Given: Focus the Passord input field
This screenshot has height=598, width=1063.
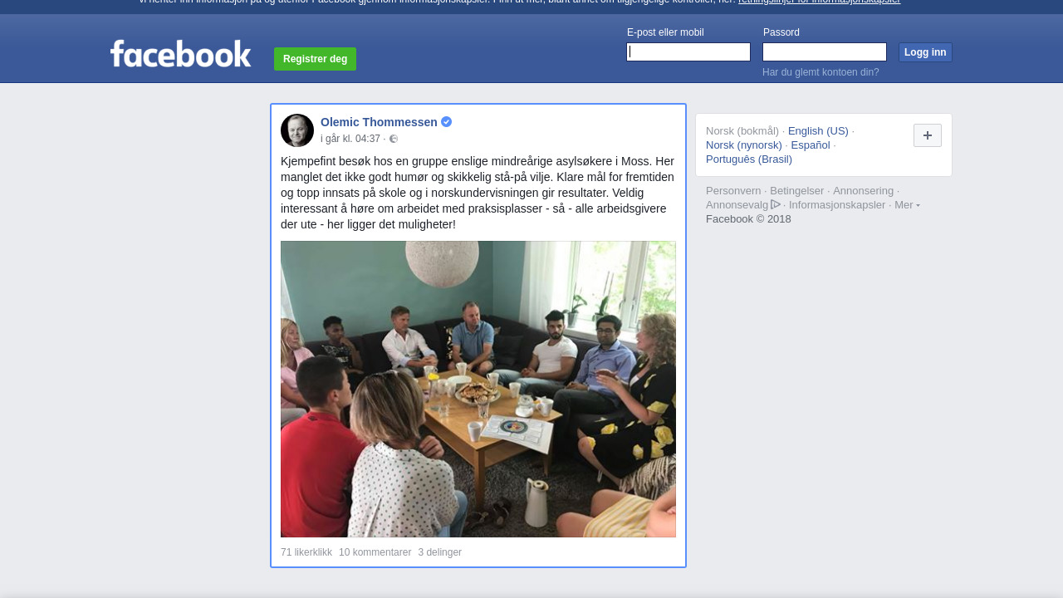Looking at the screenshot, I should pos(825,52).
